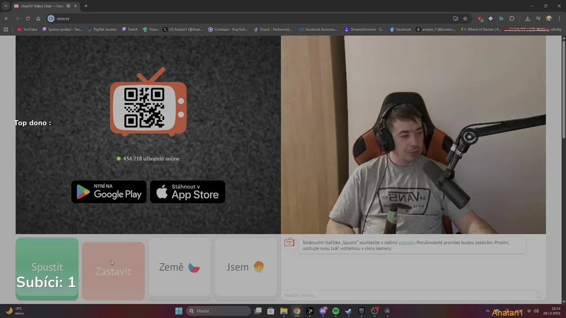Viewport: 566px width, 318px height.
Task: Open the browser Downloads icon
Action: pyautogui.click(x=528, y=19)
